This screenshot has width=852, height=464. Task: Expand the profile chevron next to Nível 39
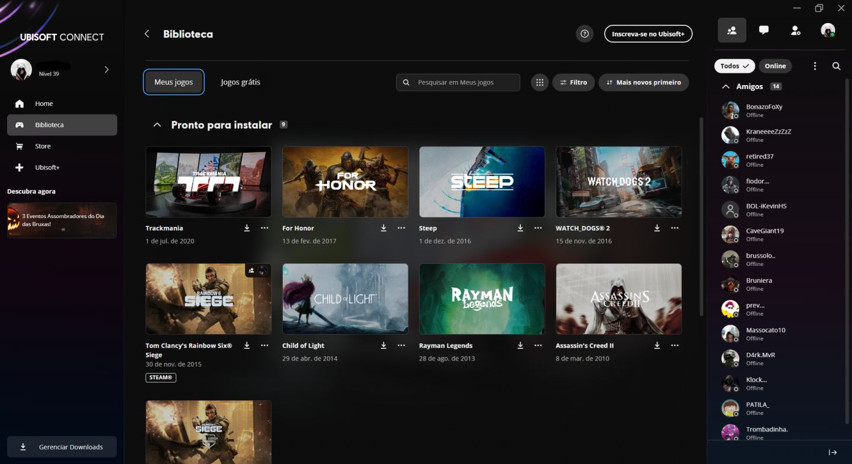106,70
